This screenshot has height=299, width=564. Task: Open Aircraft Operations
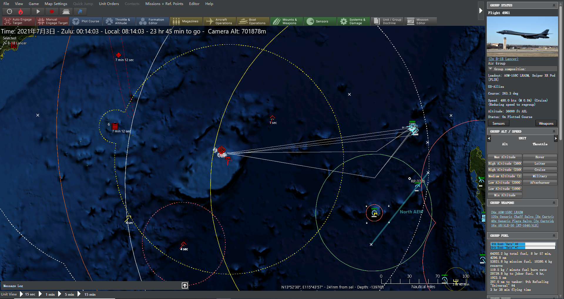tap(220, 21)
